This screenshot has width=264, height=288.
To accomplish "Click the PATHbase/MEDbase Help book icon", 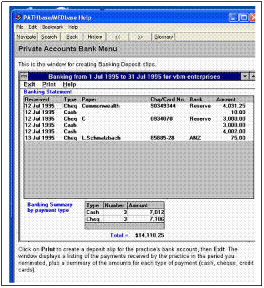I will click(18, 17).
